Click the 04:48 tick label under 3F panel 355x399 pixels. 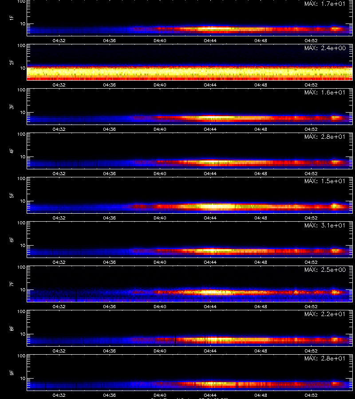tap(260, 129)
